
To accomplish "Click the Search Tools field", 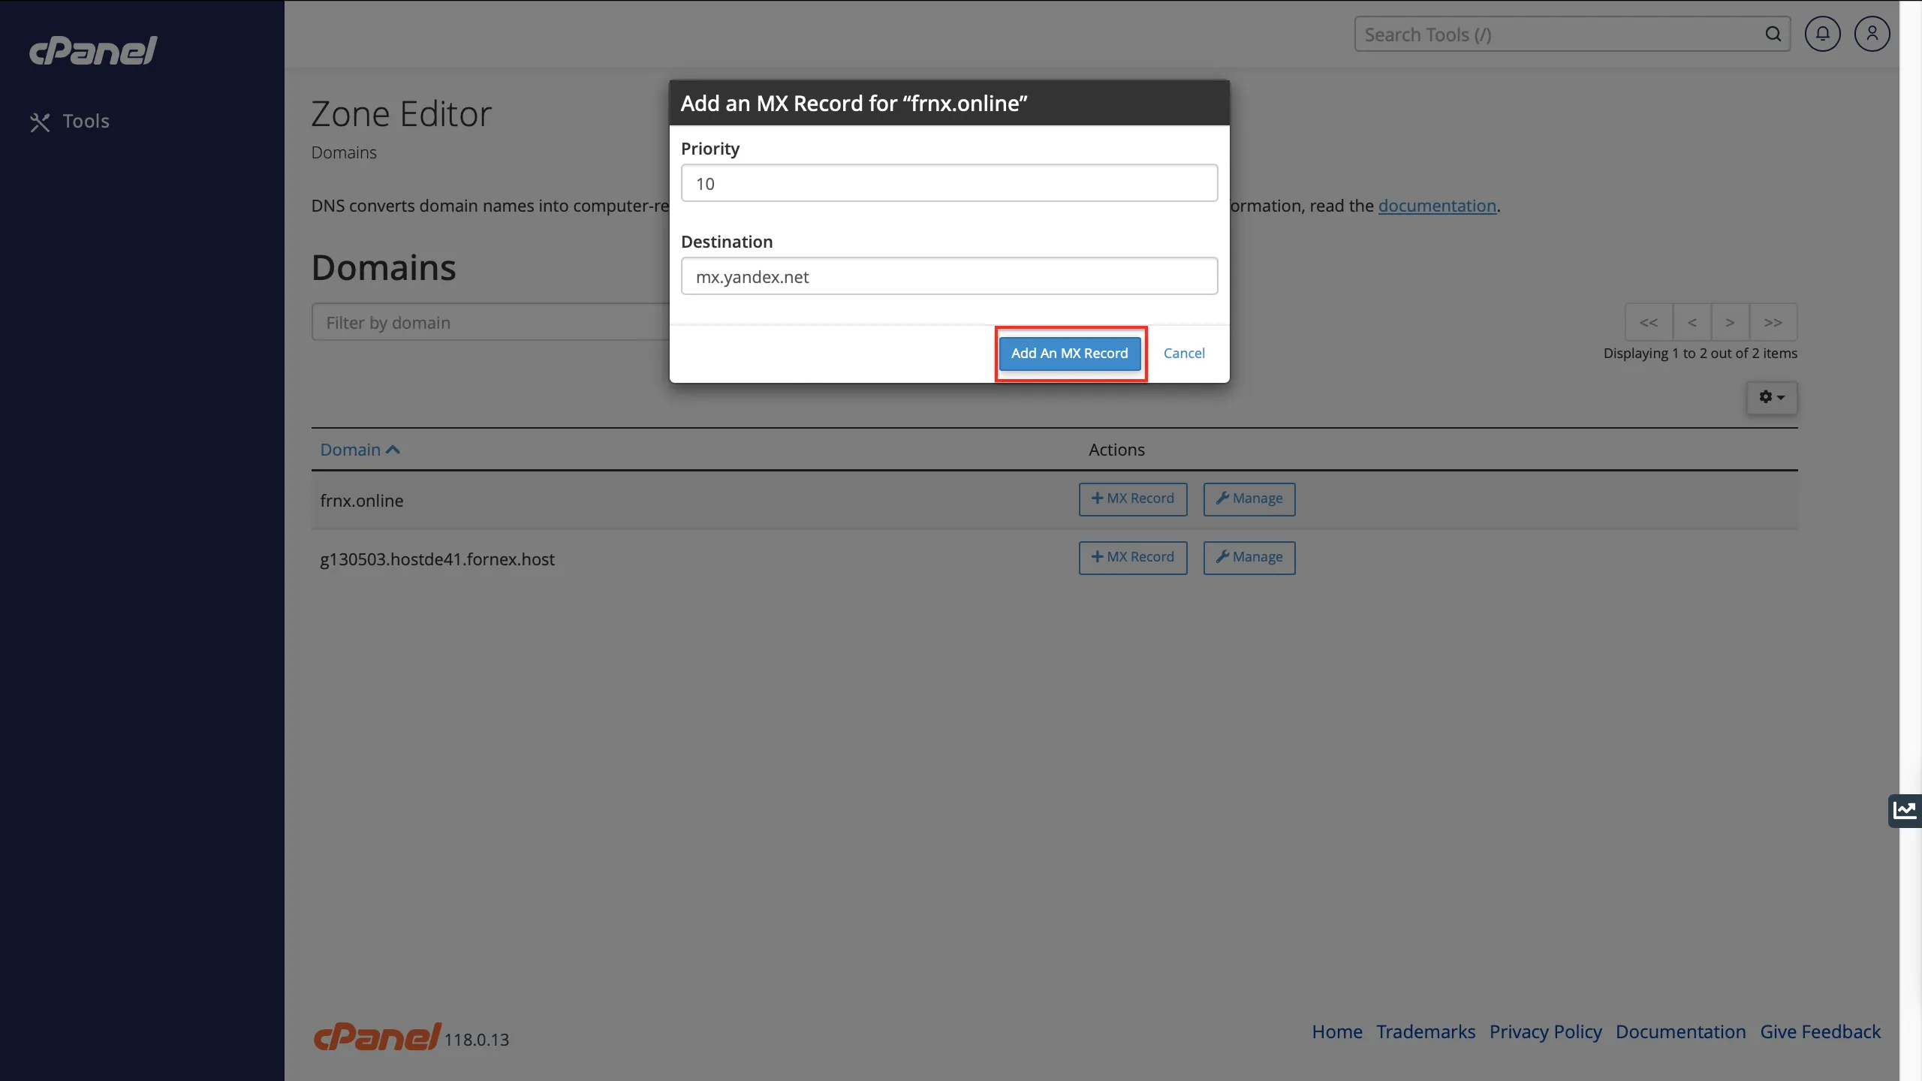I will [1562, 35].
